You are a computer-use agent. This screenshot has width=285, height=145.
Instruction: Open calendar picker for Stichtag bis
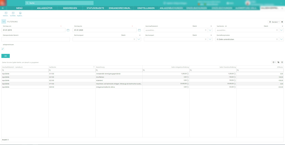point(139,30)
